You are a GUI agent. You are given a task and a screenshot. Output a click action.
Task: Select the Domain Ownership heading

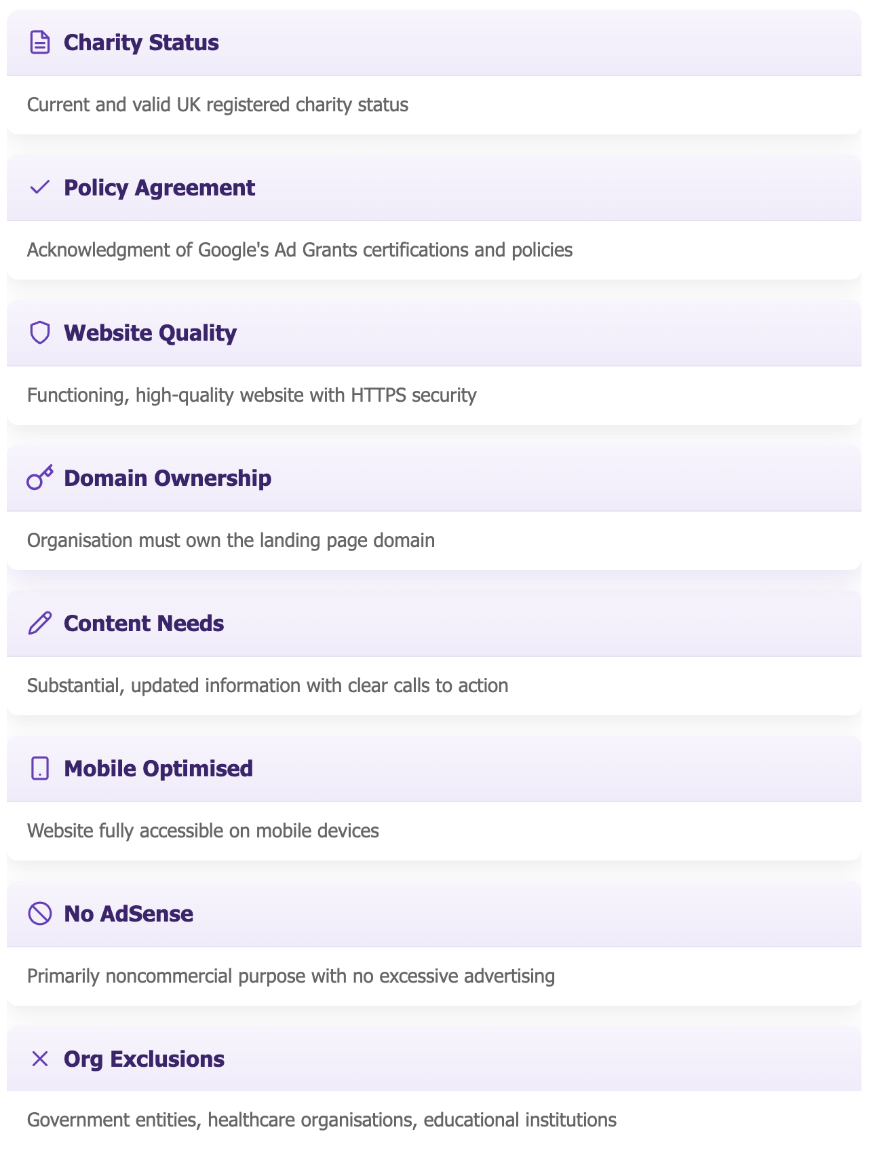click(x=168, y=478)
